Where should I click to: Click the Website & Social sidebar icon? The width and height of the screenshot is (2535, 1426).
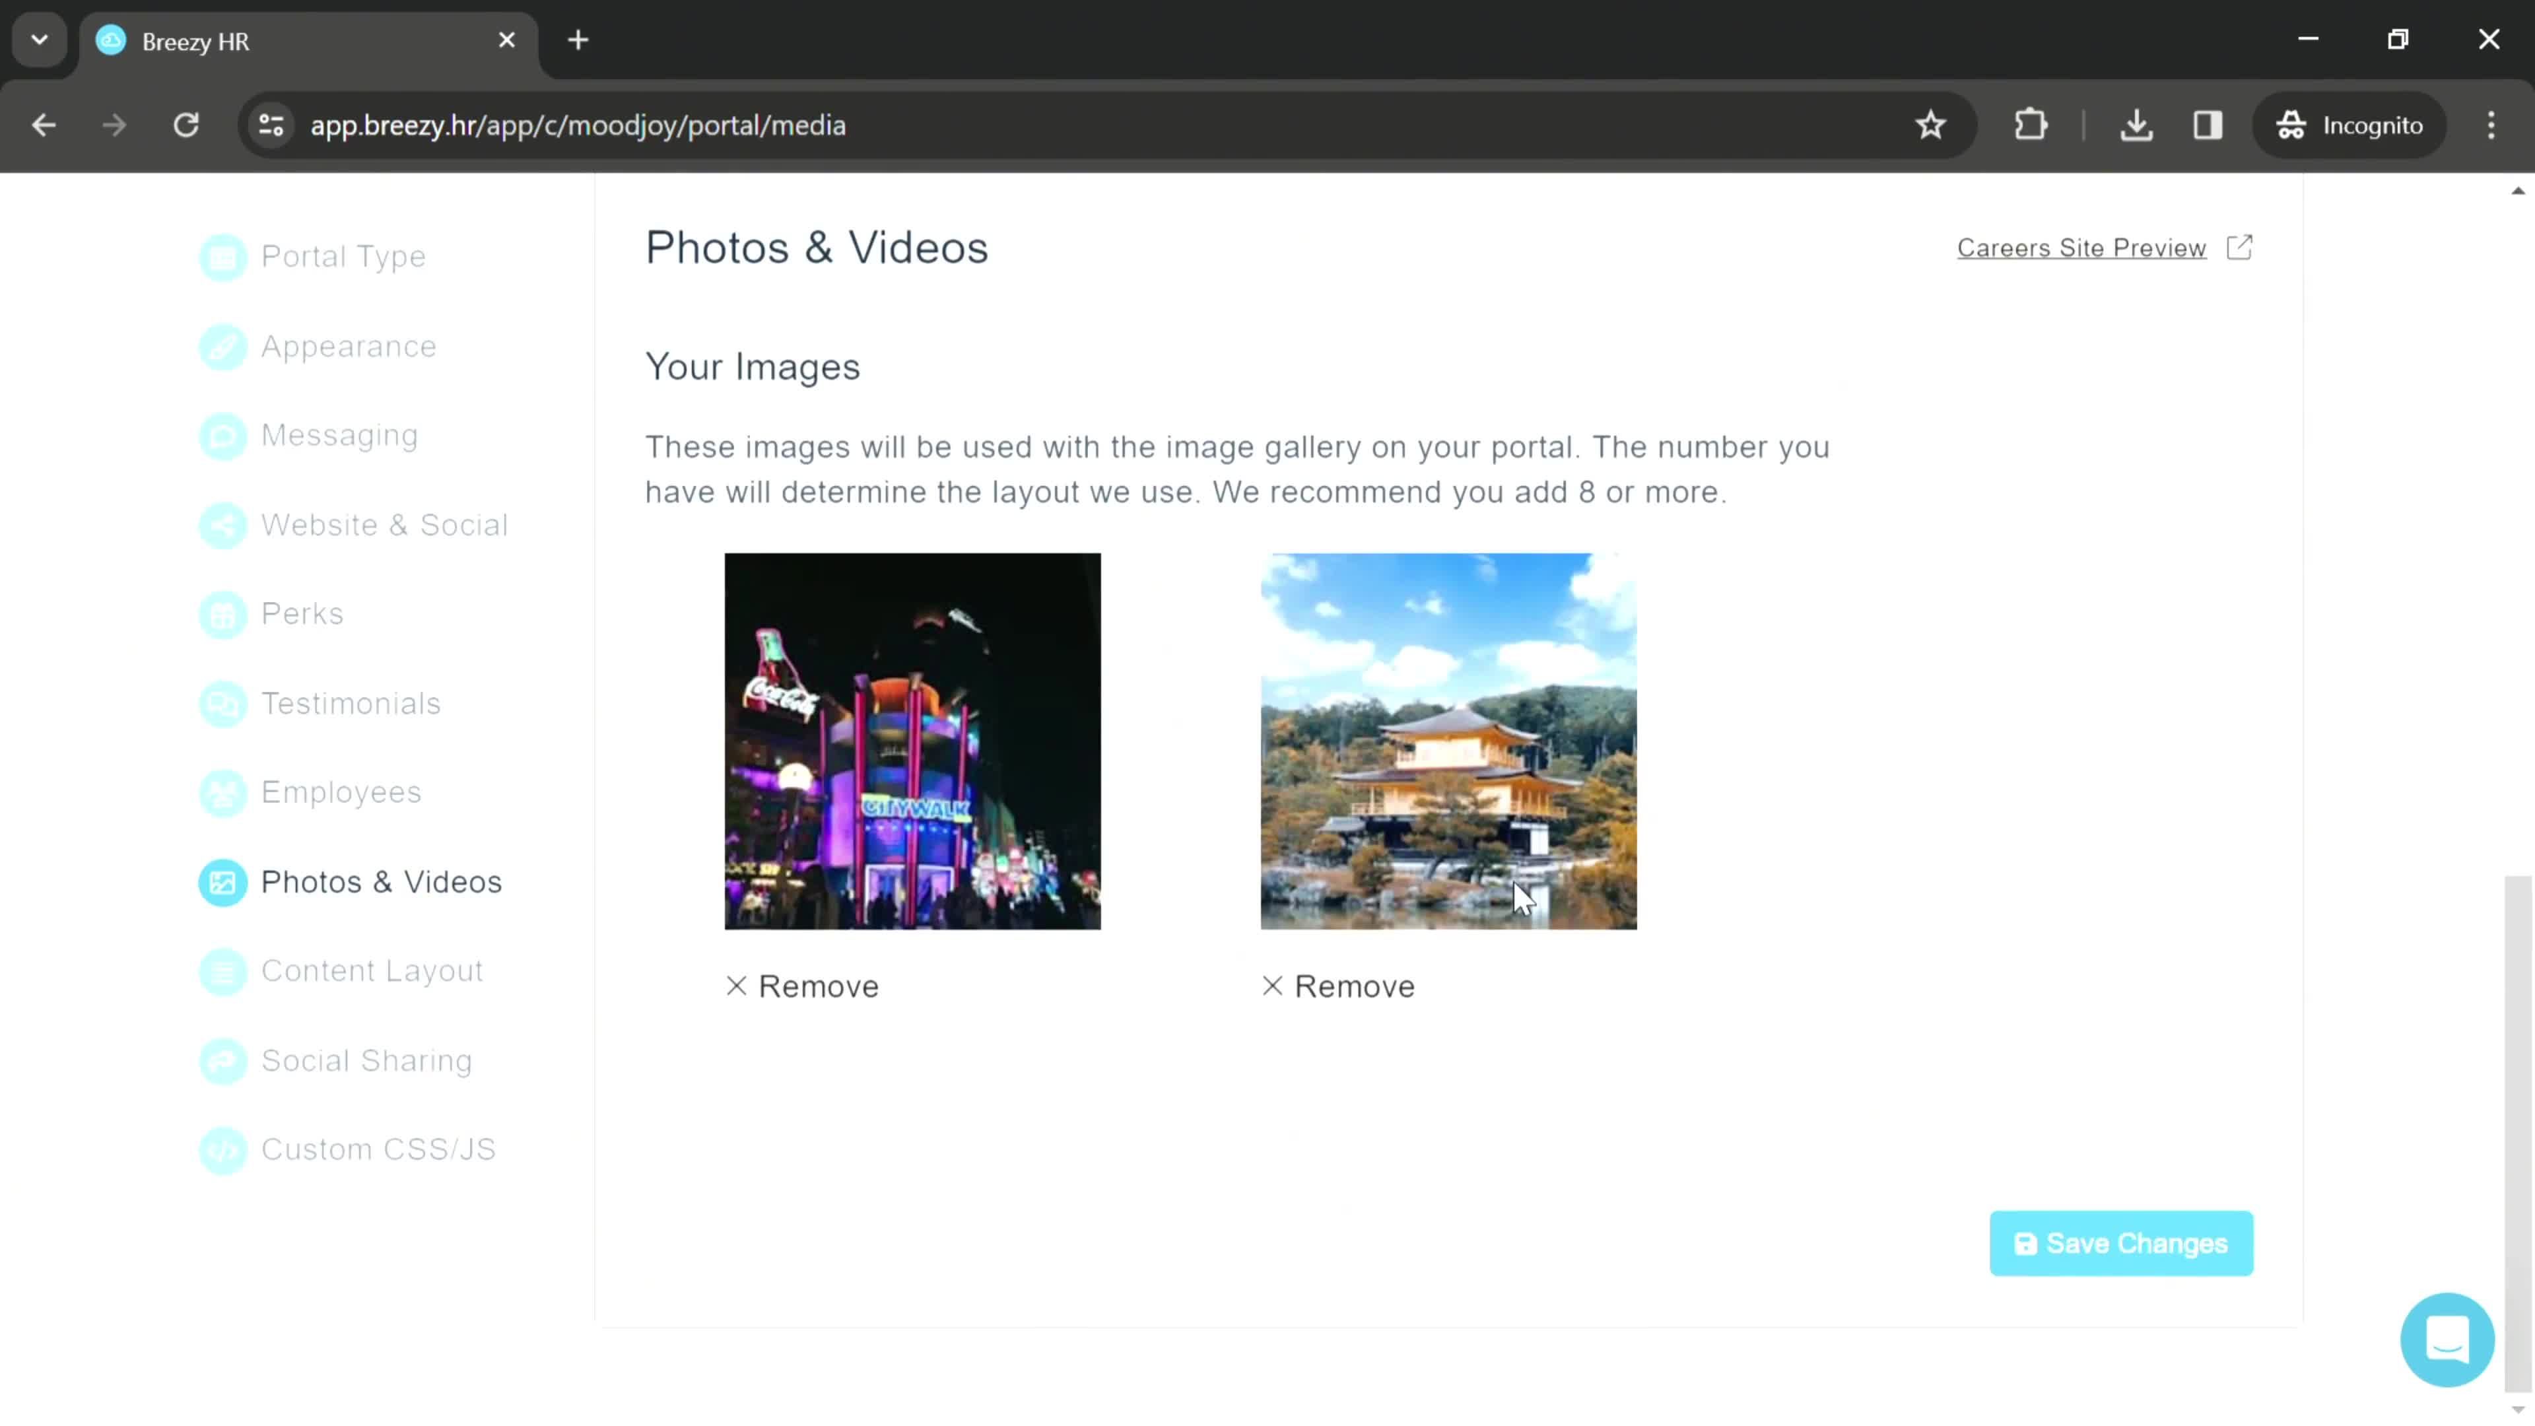click(x=223, y=524)
